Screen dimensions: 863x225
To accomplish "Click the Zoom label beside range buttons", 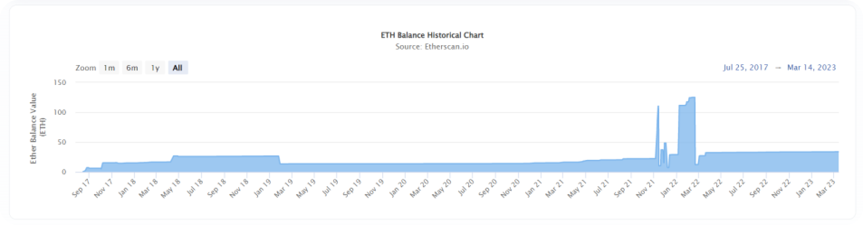I will (x=86, y=68).
